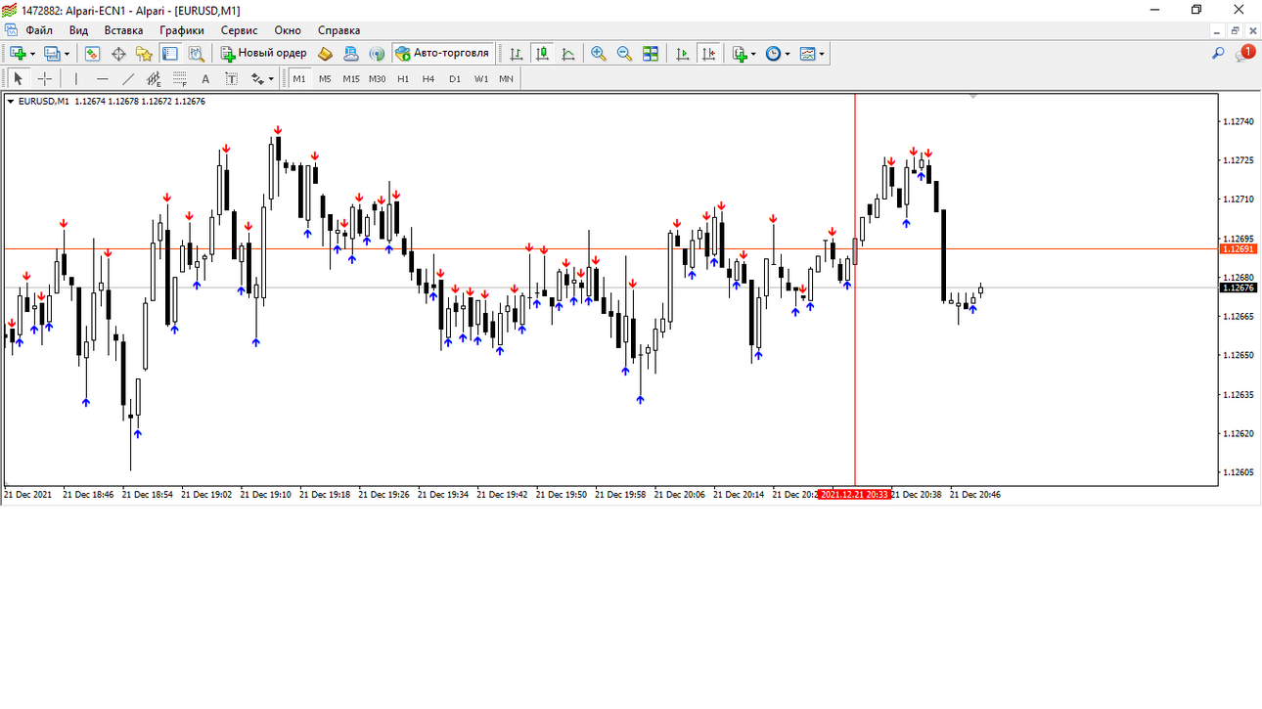
Task: Click the orange 1.12691 price level label
Action: click(x=1239, y=249)
